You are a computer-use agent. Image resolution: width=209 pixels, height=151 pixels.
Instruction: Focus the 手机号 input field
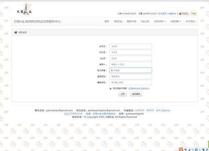(131, 52)
